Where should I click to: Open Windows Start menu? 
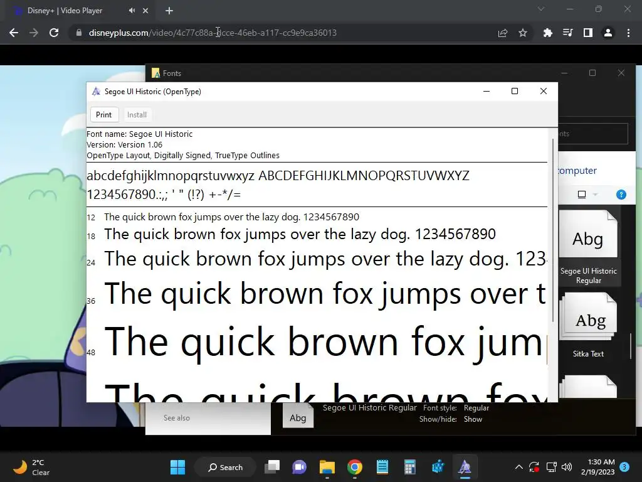(177, 467)
